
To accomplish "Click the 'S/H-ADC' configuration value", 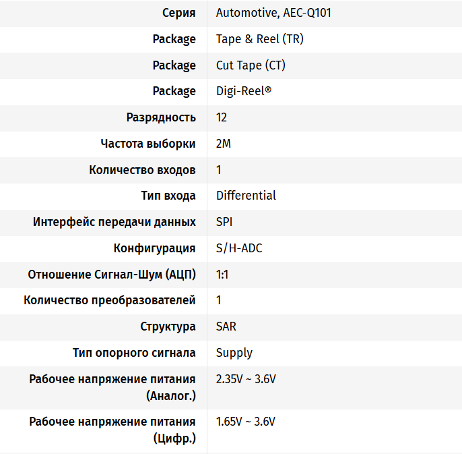I will [x=239, y=248].
